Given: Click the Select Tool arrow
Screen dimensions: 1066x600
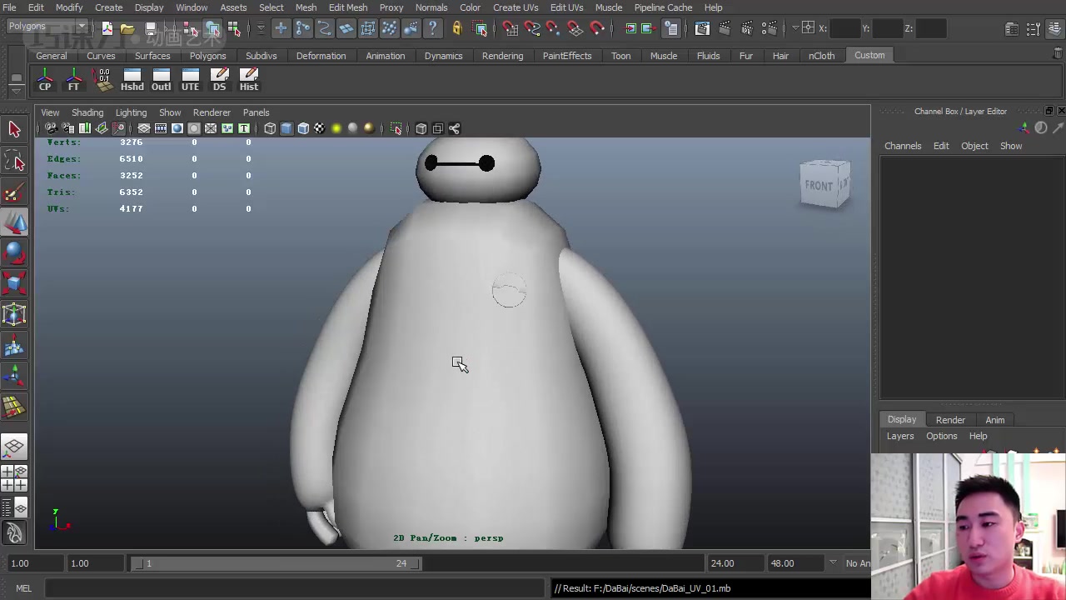Looking at the screenshot, I should (x=14, y=129).
